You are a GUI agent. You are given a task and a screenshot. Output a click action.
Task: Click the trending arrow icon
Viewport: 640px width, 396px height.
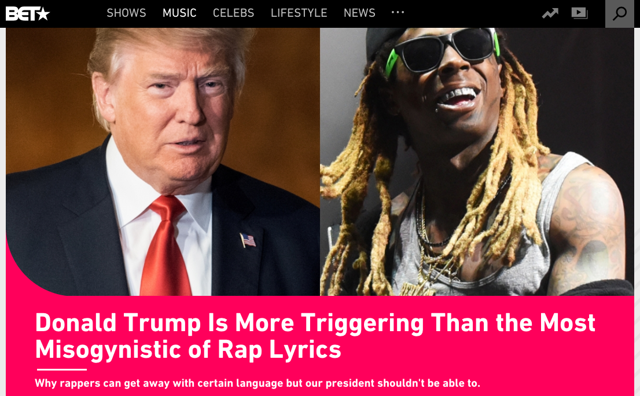coord(550,14)
